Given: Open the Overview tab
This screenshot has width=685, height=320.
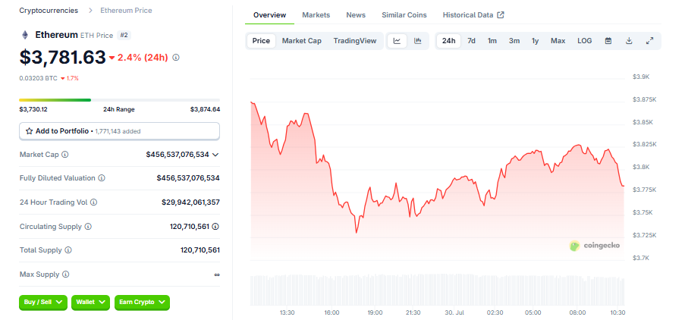Looking at the screenshot, I should point(269,15).
